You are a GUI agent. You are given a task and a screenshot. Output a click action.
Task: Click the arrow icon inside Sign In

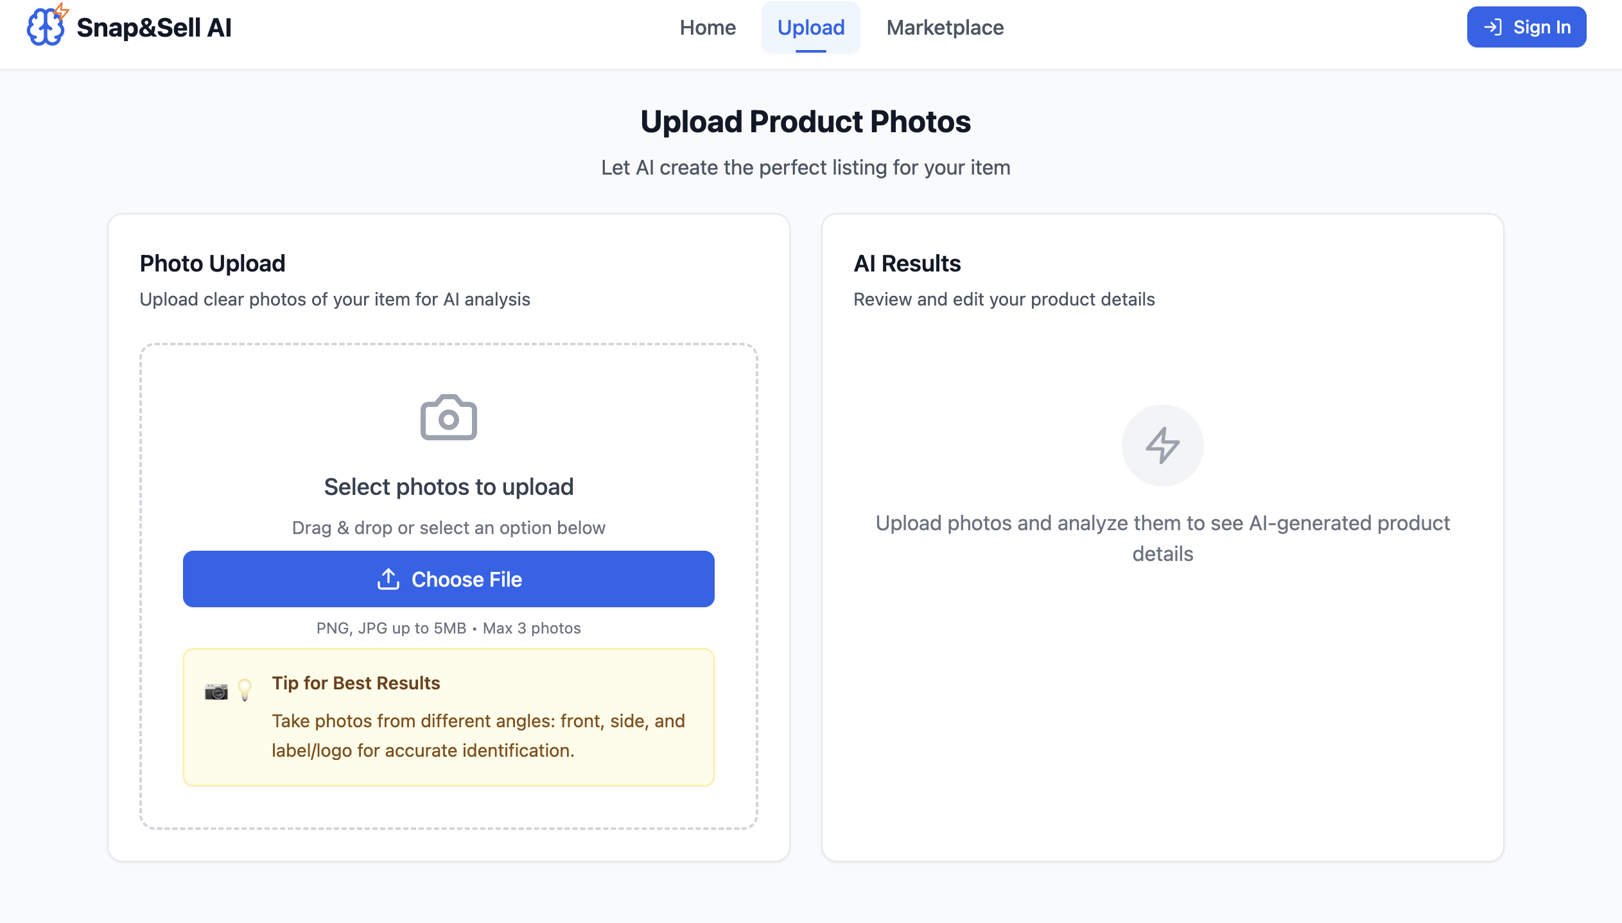[1492, 27]
